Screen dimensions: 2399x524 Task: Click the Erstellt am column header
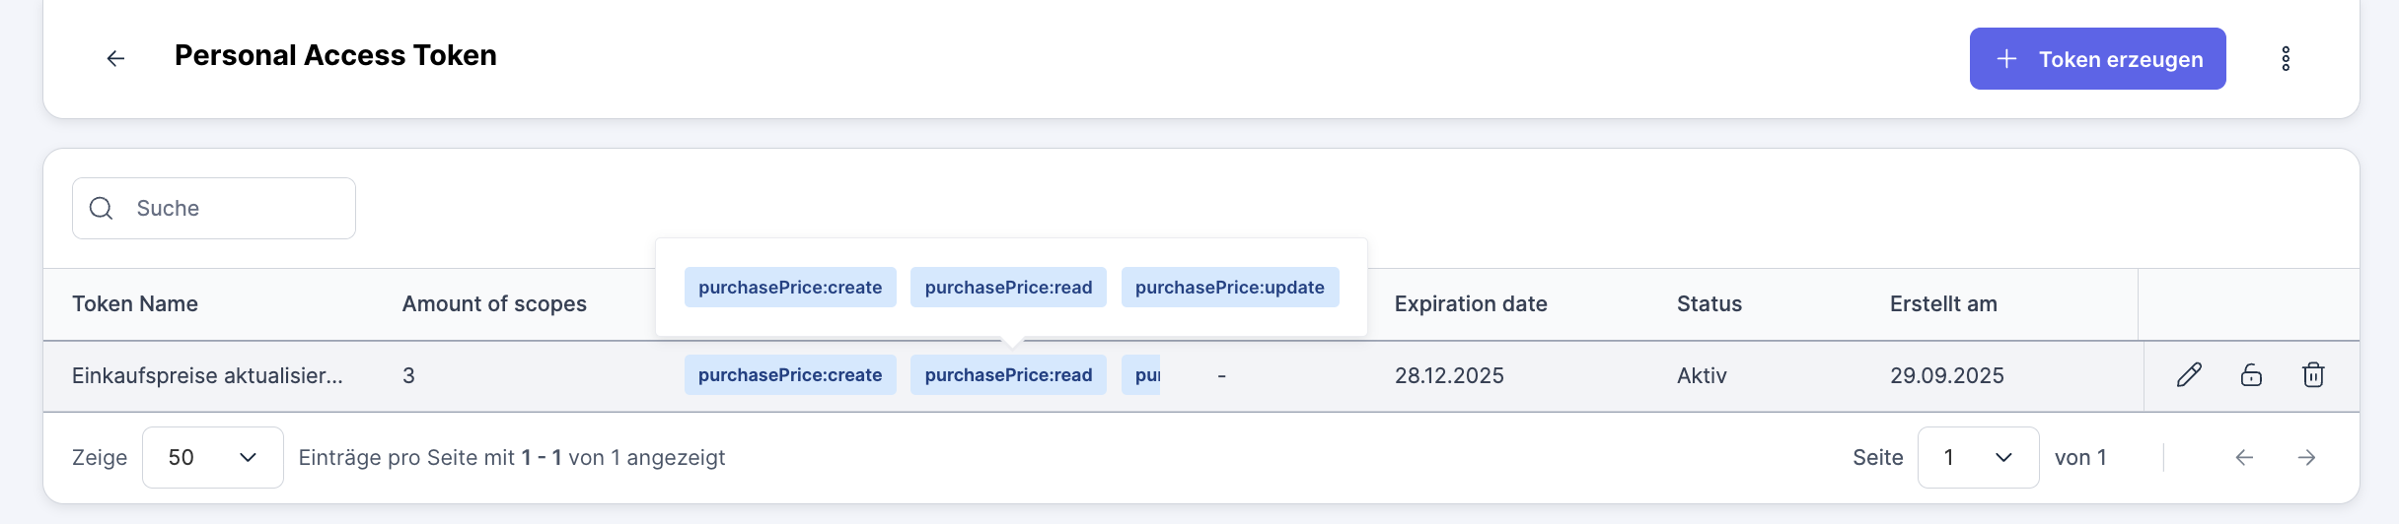pyautogui.click(x=1942, y=304)
